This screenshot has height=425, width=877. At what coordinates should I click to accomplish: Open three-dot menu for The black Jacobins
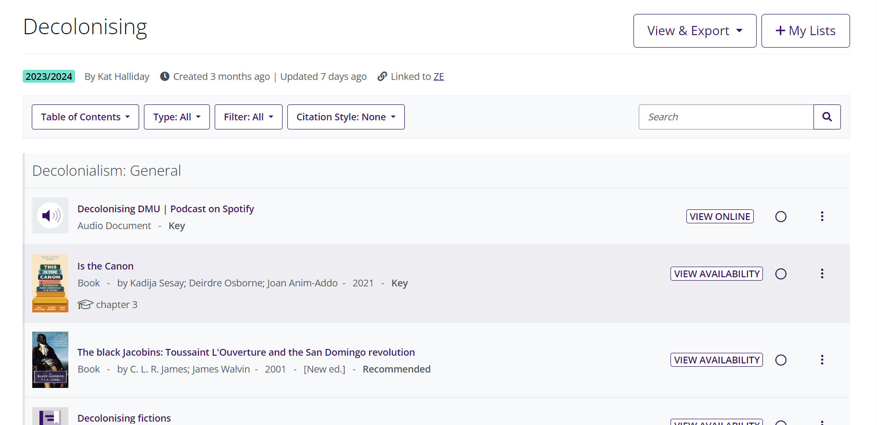[x=822, y=360]
